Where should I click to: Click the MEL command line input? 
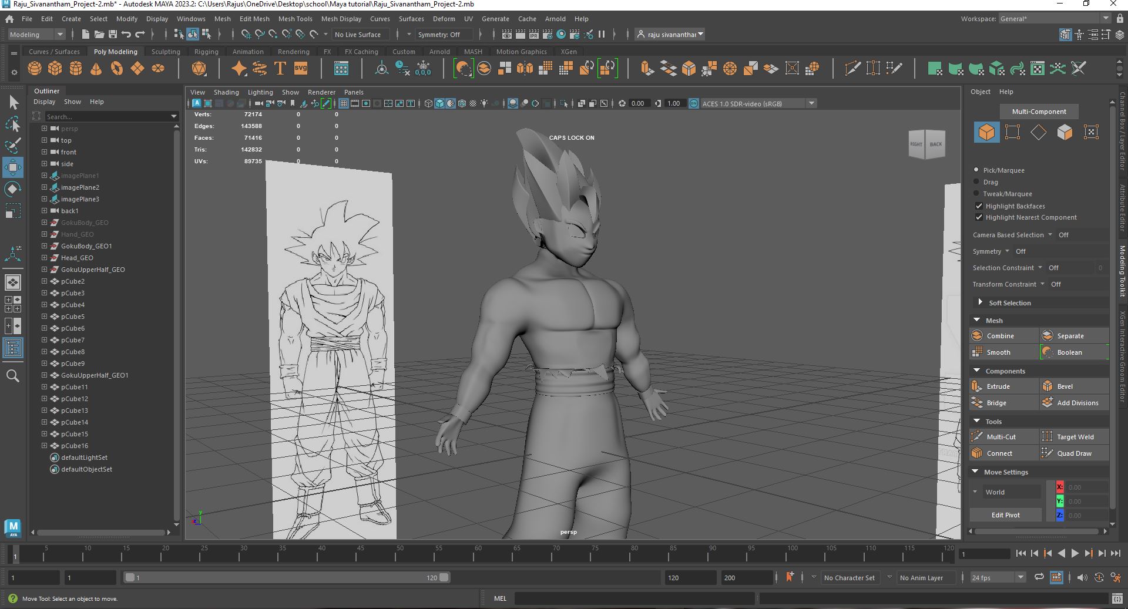634,598
